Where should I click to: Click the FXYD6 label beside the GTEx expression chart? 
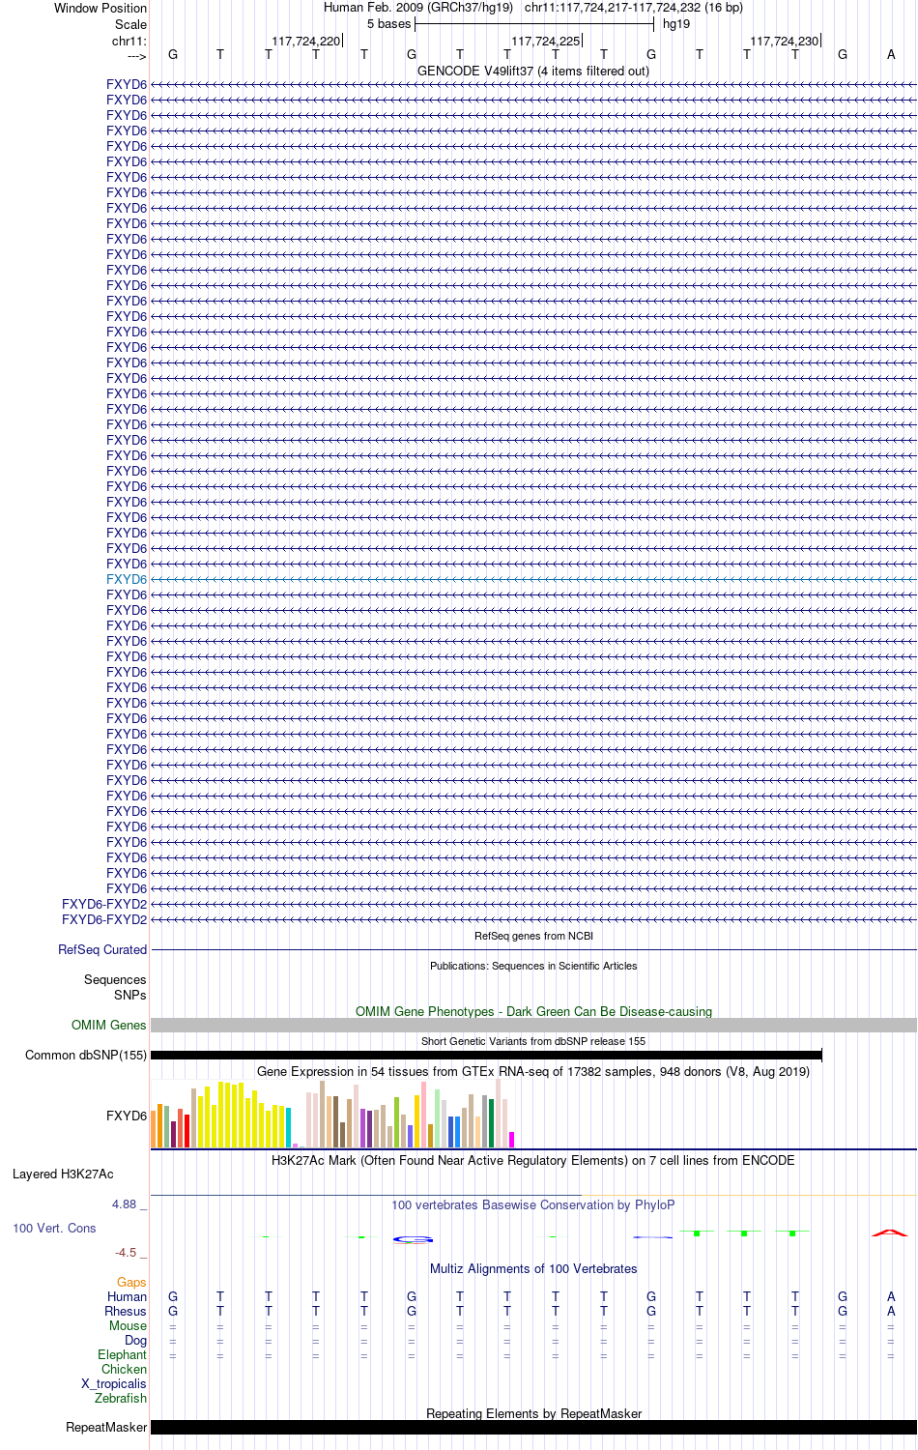coord(127,1116)
